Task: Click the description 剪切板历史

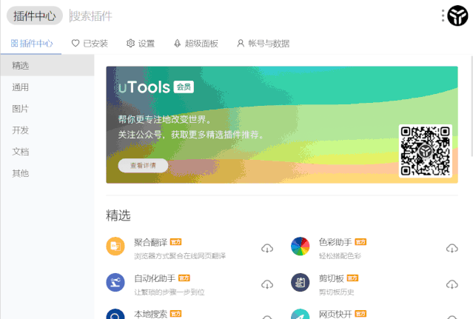Action: pos(336,292)
